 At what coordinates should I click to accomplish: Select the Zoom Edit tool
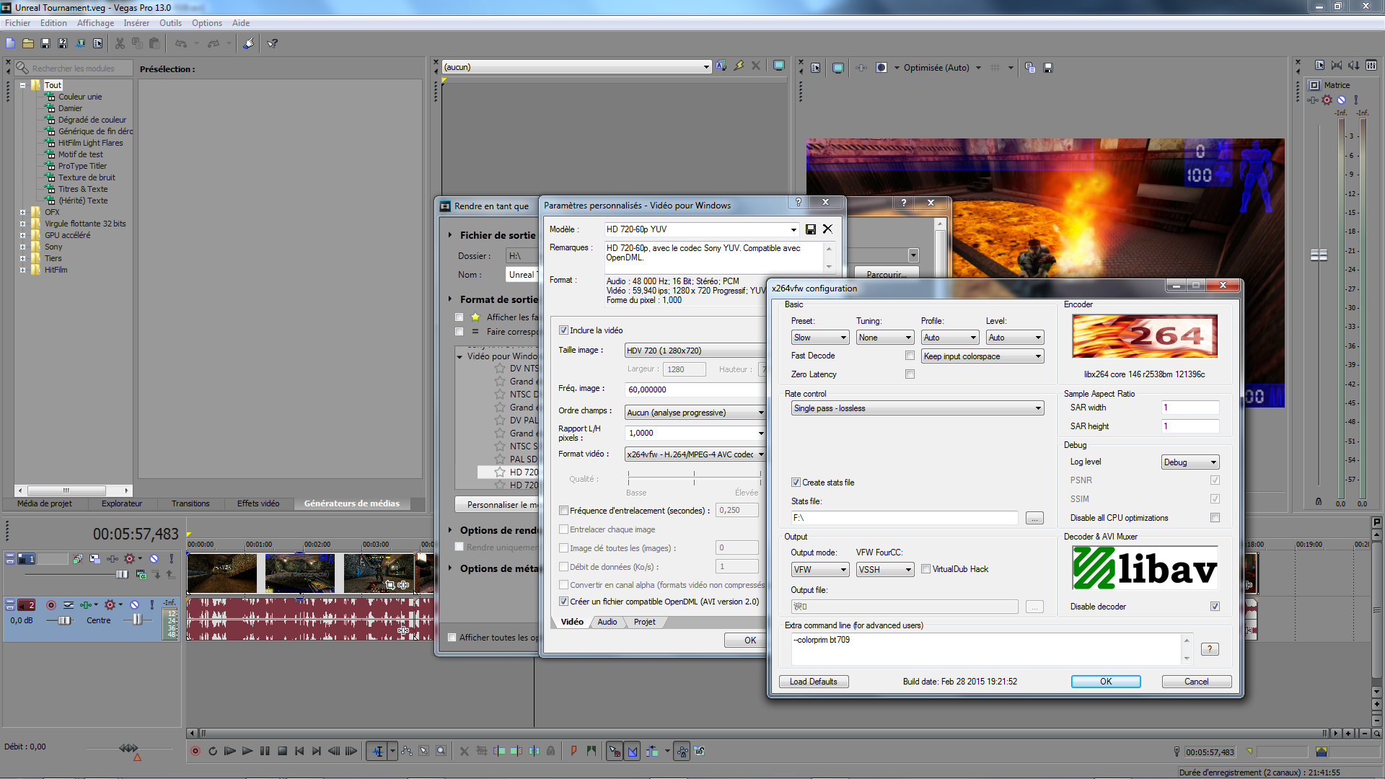coord(441,751)
